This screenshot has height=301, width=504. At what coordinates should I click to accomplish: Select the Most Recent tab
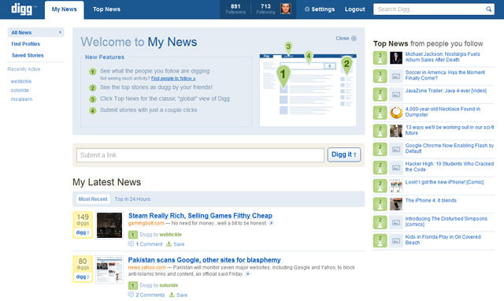coord(93,199)
